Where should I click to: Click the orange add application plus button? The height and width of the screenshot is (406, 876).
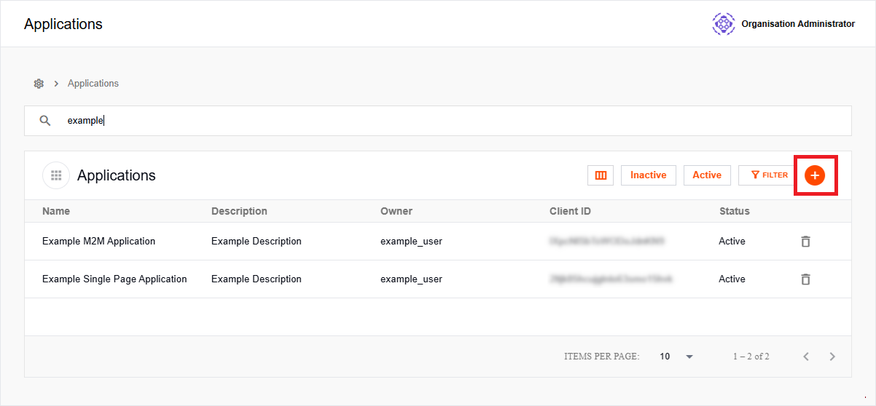[x=815, y=175]
